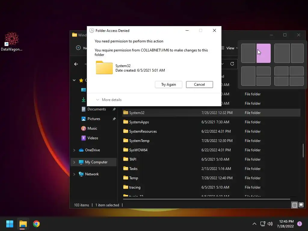
Task: Select the Tasks folder
Action: pyautogui.click(x=133, y=169)
